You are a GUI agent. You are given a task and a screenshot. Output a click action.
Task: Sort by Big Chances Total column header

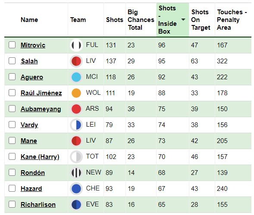click(x=141, y=20)
